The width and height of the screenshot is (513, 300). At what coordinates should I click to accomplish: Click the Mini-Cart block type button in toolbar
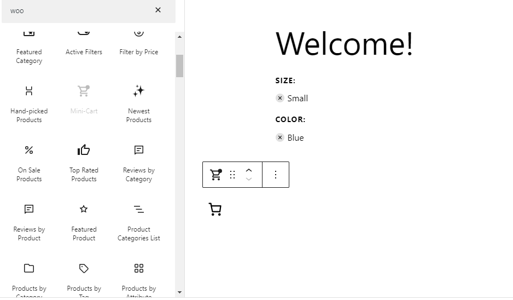click(216, 175)
